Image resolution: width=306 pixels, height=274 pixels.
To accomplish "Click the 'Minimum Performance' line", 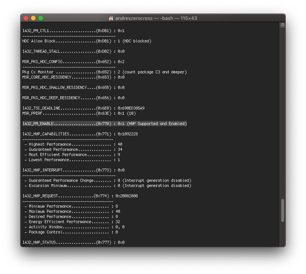I will click(x=71, y=206).
